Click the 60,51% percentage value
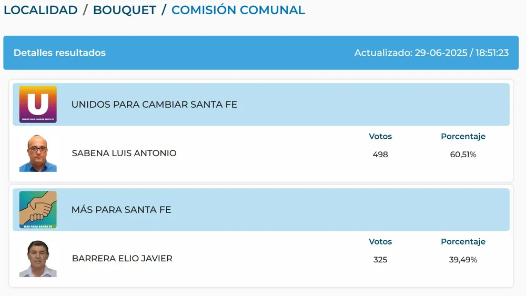 [x=463, y=155]
